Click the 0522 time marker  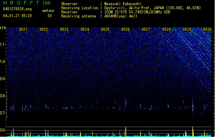coord(44,29)
